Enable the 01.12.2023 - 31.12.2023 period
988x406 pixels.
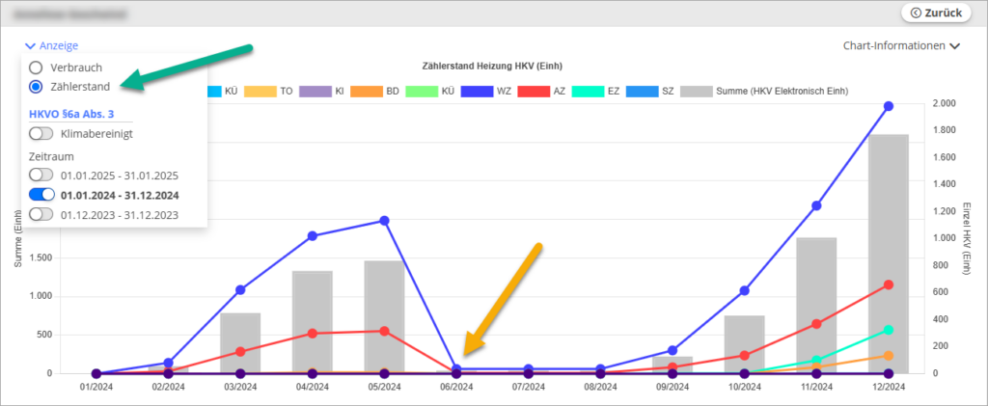41,215
